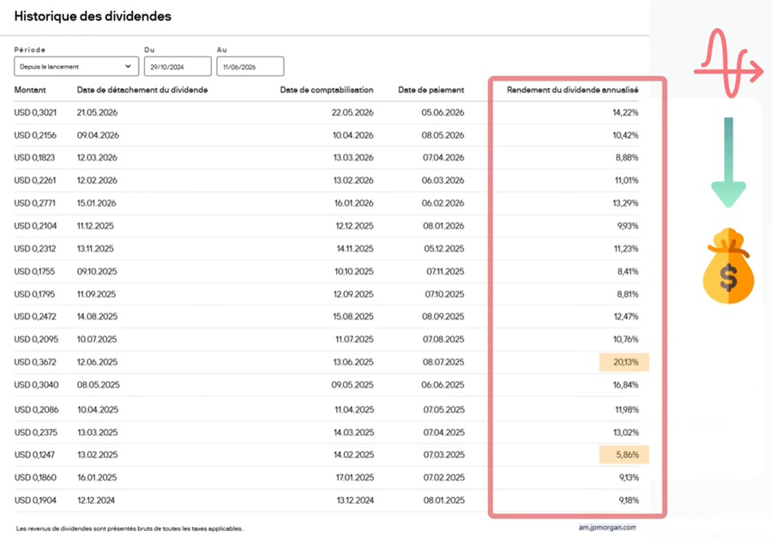Select amount USD 0,1823
The height and width of the screenshot is (543, 772).
pos(34,158)
